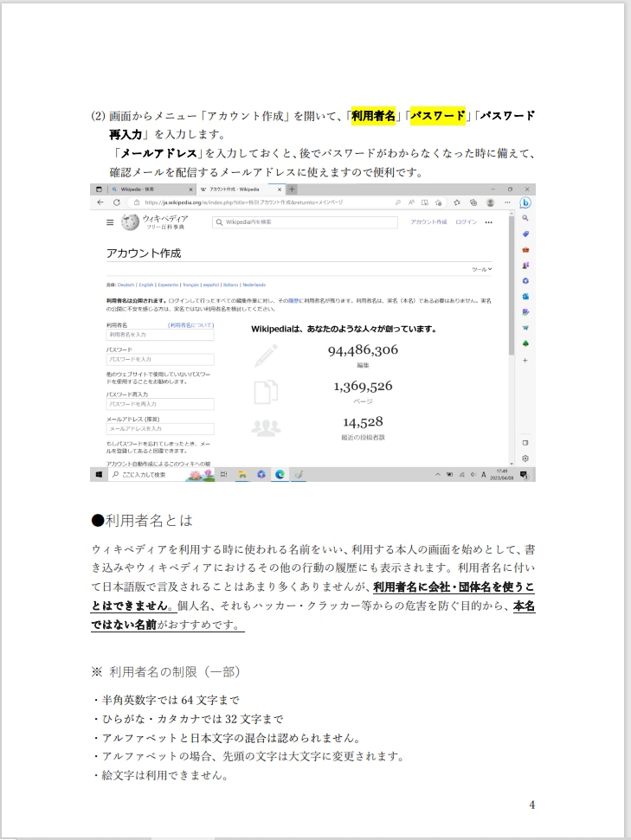Click the line '絵文字は利用できません。'
The height and width of the screenshot is (840, 631).
pyautogui.click(x=164, y=775)
